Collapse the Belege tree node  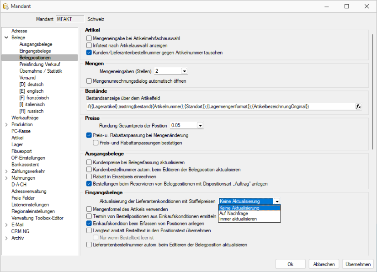click(x=6, y=37)
